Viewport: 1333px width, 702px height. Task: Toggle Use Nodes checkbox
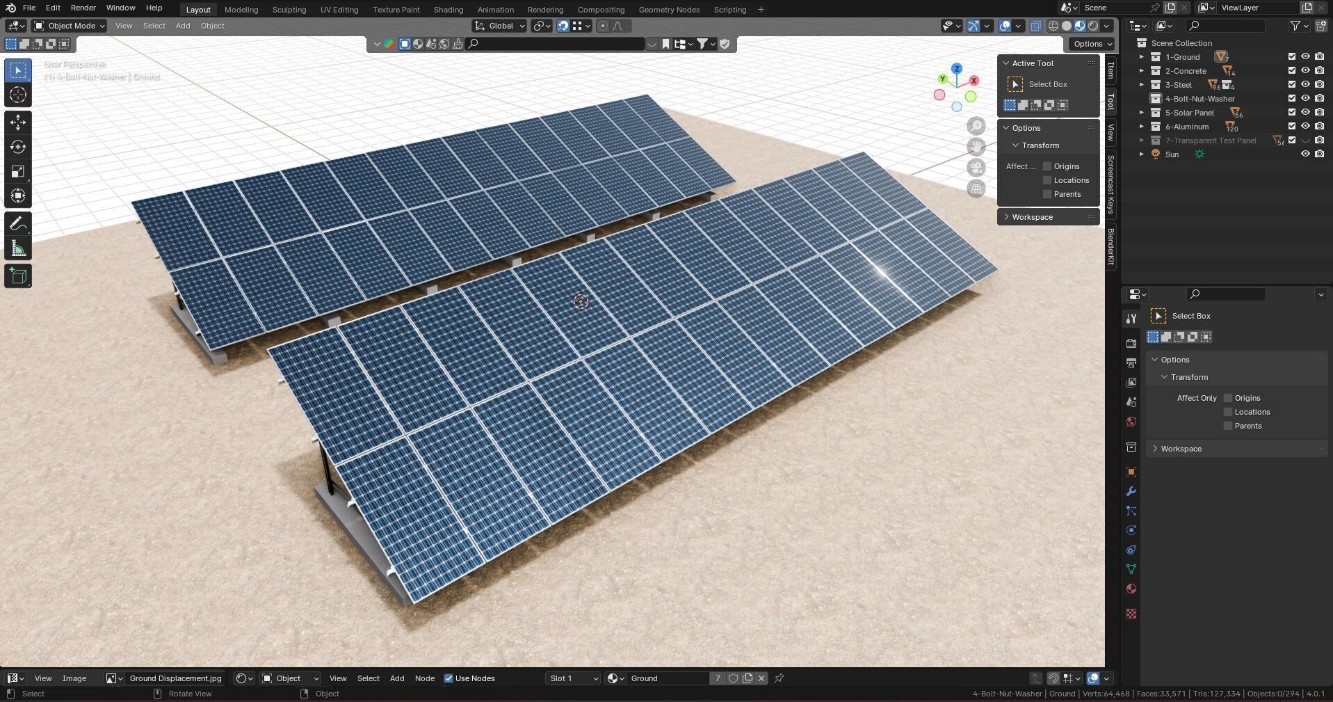(449, 678)
